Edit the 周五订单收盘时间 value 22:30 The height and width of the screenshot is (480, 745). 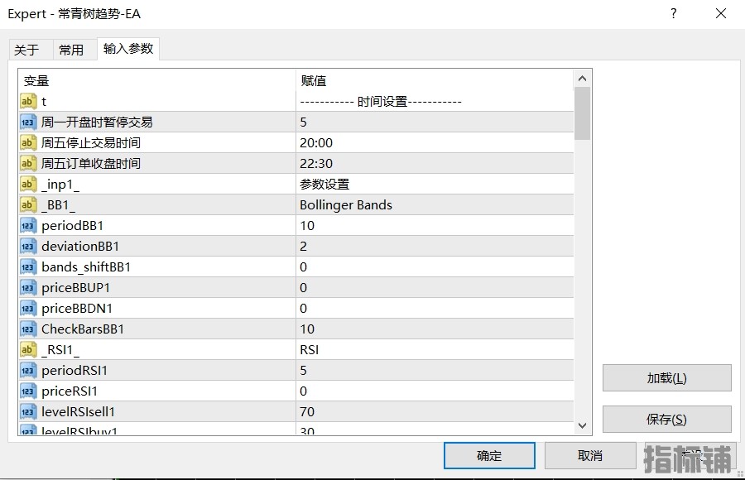[x=434, y=163]
